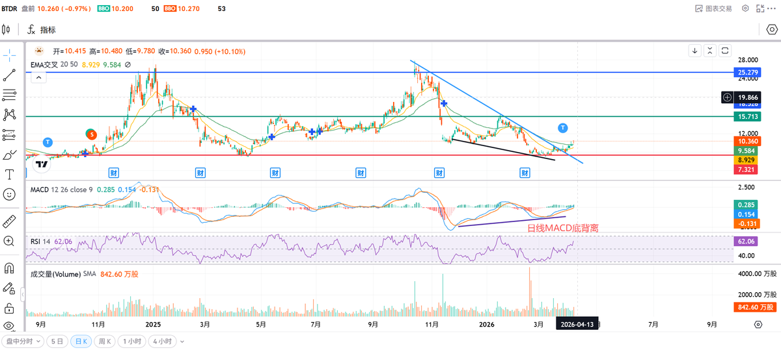Toggle lock all drawings padlock

(9, 308)
